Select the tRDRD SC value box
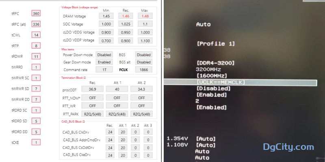The image size is (325, 162). (x=36, y=110)
